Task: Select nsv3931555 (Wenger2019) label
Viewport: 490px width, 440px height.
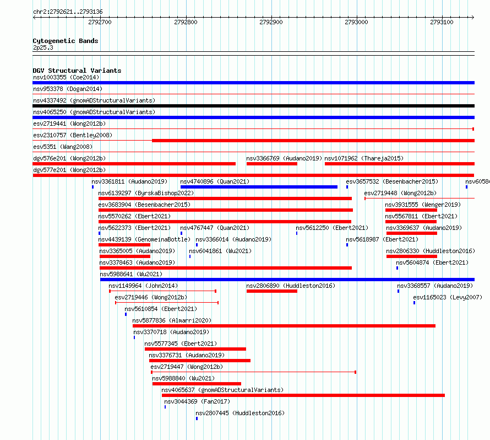Action: click(x=423, y=205)
